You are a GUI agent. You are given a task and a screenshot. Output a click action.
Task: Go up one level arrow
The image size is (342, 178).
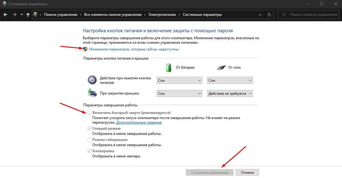pyautogui.click(x=28, y=15)
